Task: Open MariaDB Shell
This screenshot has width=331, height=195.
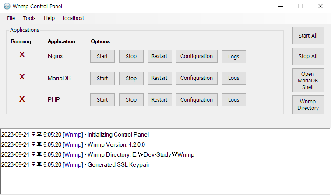Action: point(308,80)
